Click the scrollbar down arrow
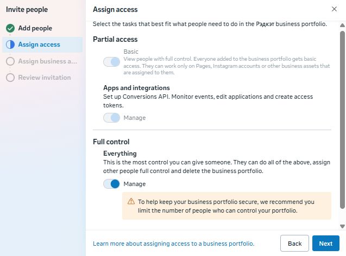Screen dimensions: 346x256 click(x=342, y=226)
